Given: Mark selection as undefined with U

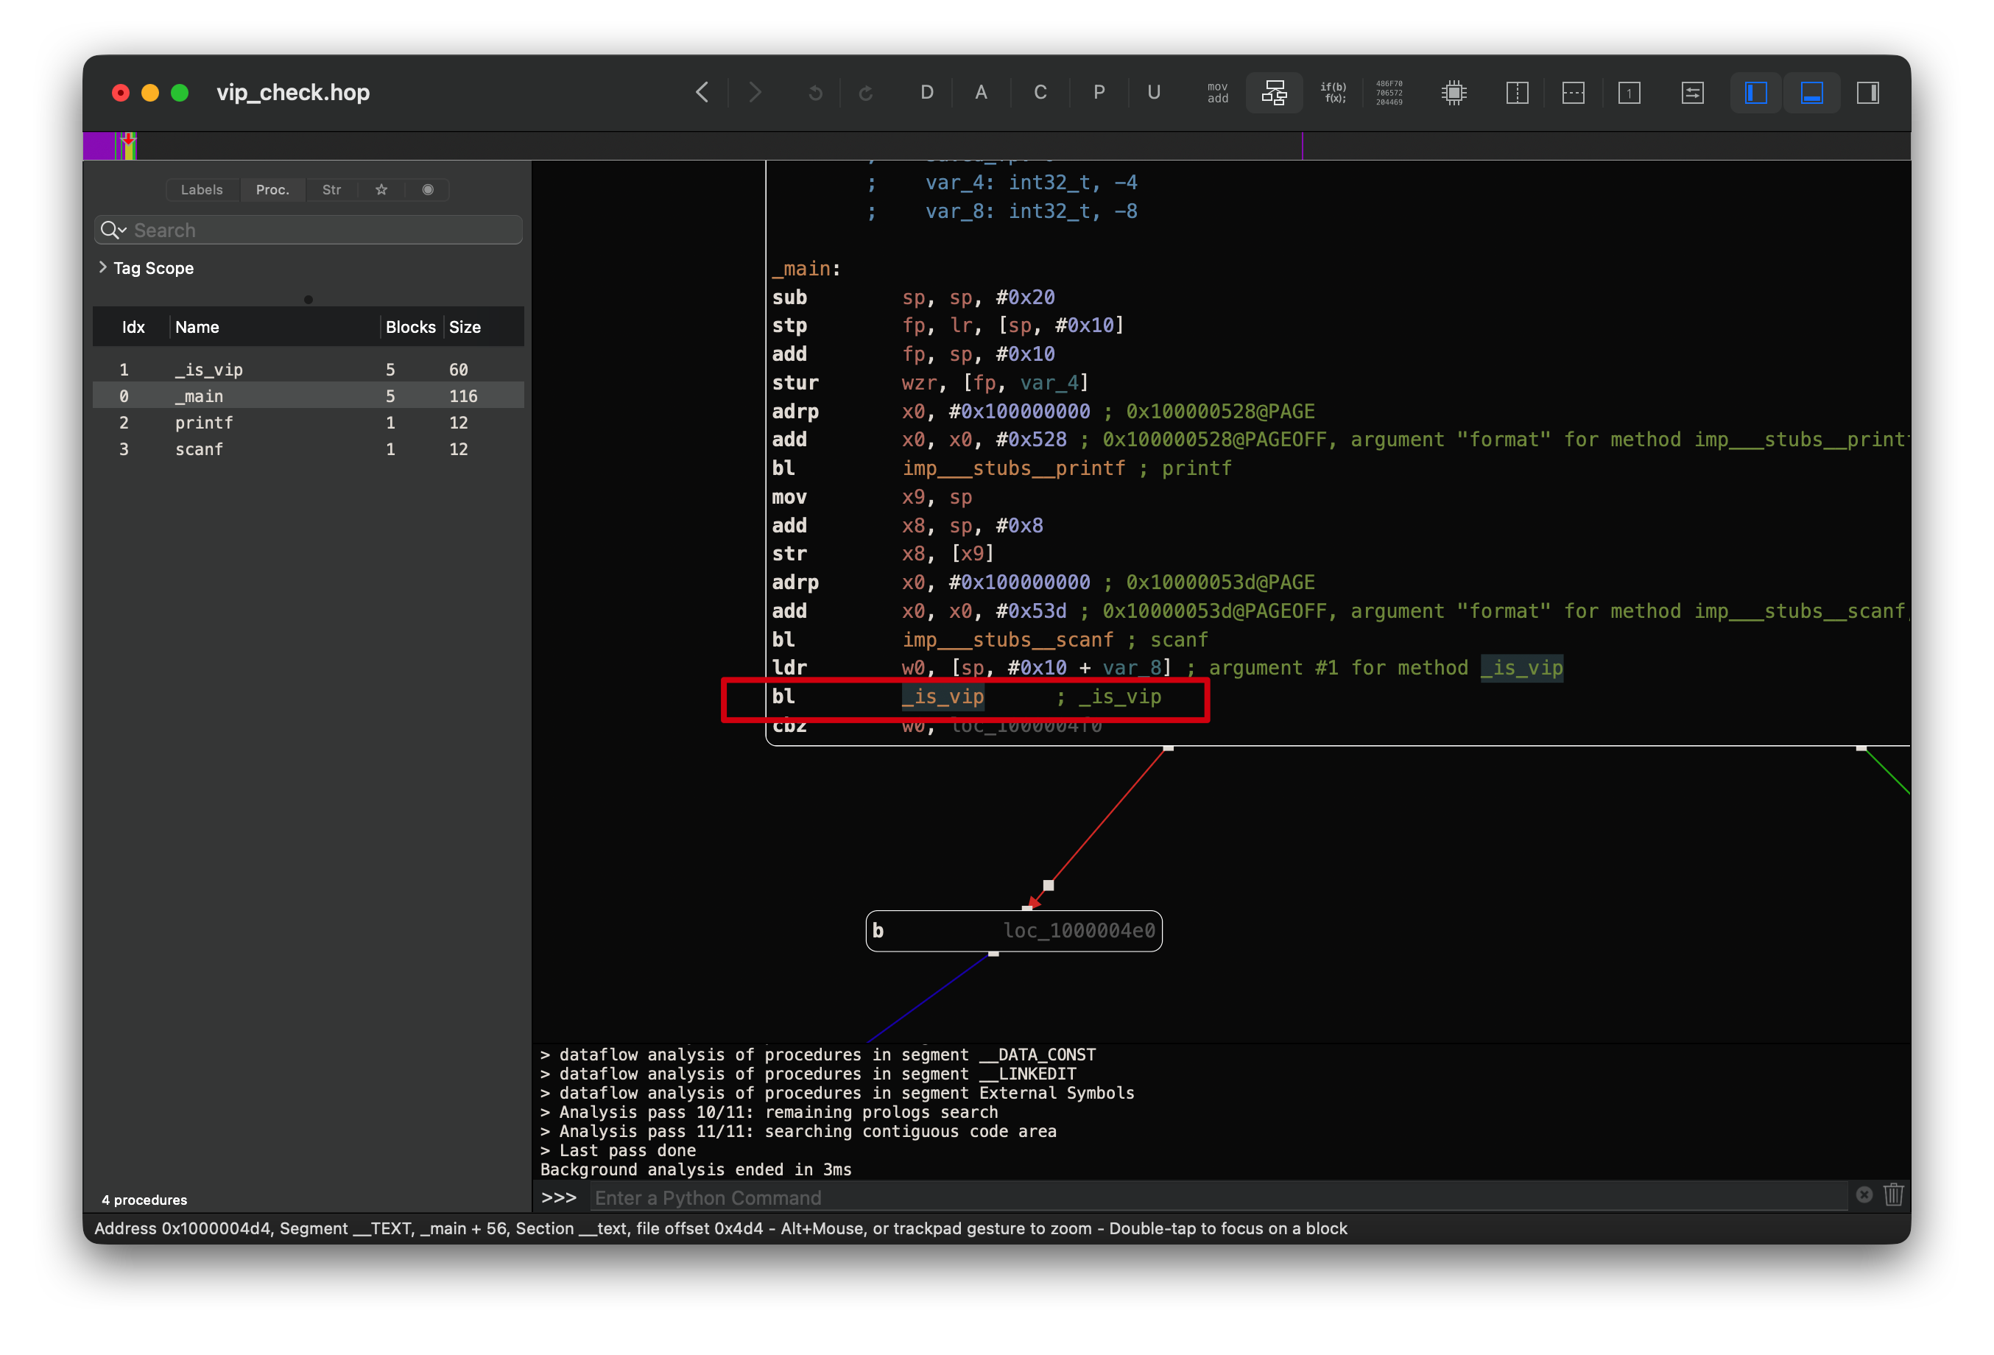Looking at the screenshot, I should (1153, 93).
